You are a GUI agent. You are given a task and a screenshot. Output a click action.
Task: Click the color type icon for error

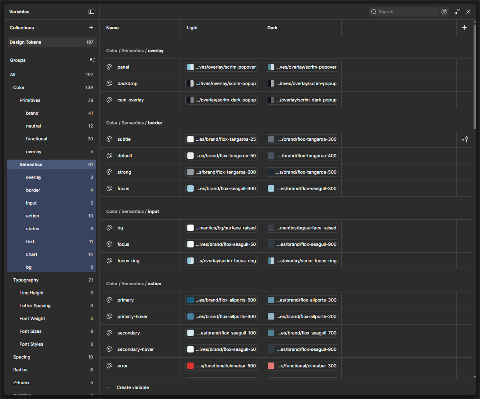click(x=109, y=366)
